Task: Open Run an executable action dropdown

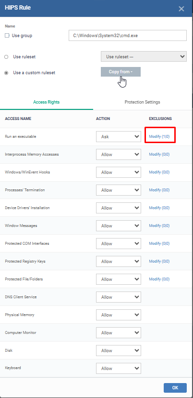Action: pos(119,136)
